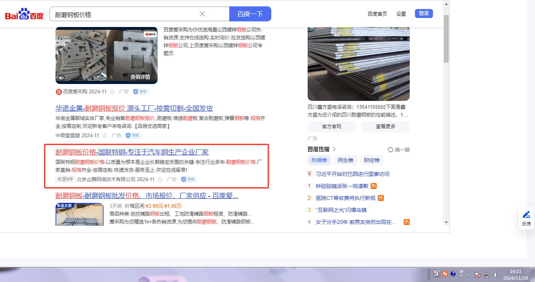Click the 百度爱采购 red source icon
The image size is (535, 282).
click(59, 92)
